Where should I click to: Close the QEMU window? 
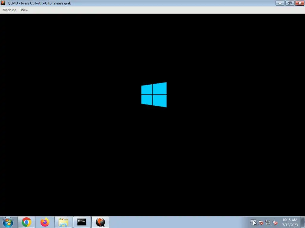click(300, 3)
